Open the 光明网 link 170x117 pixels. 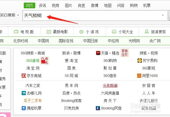click(134, 41)
